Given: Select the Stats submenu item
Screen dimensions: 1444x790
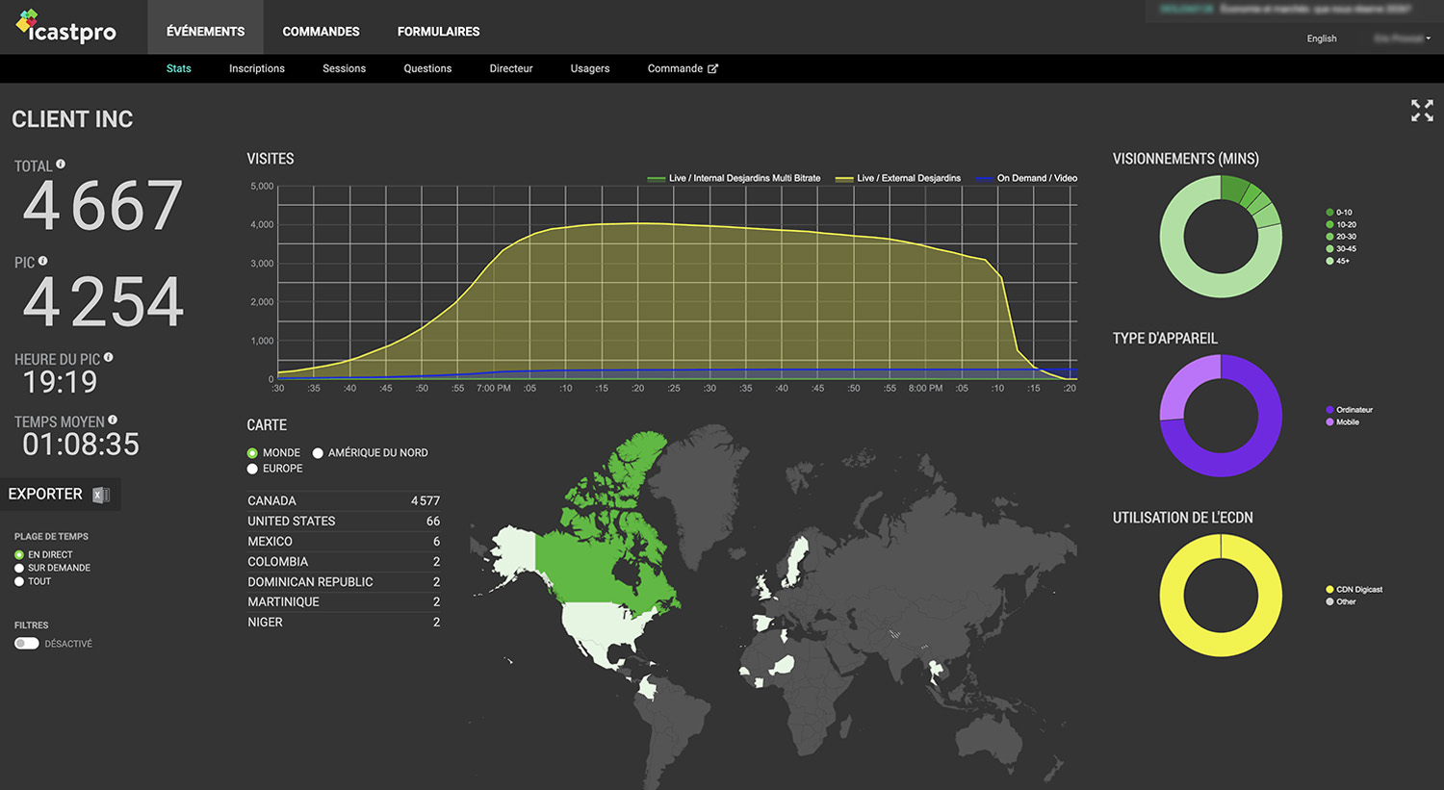Looking at the screenshot, I should (x=179, y=68).
